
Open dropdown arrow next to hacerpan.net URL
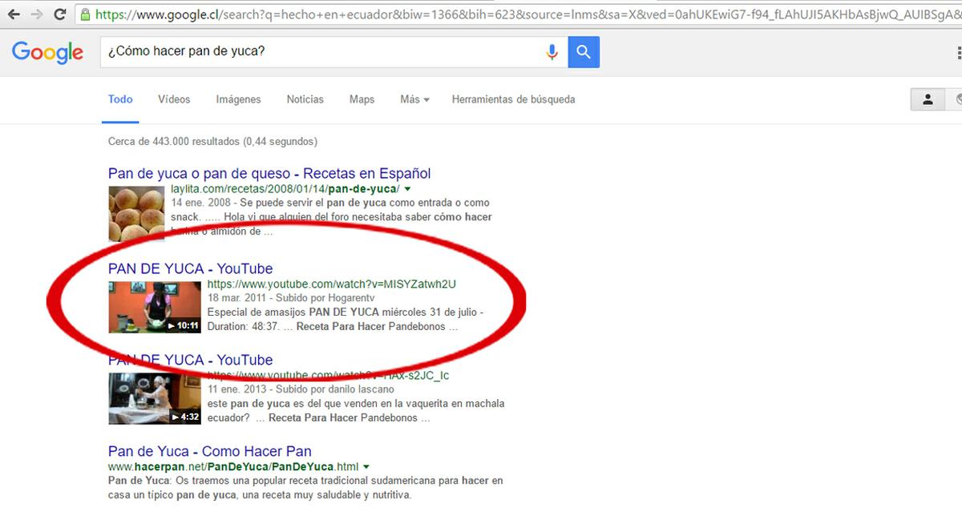[x=366, y=466]
